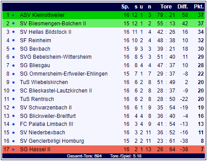Click the blue dot beside SV Niederbexbach
Viewport: 208px width, 161px height.
point(13,133)
